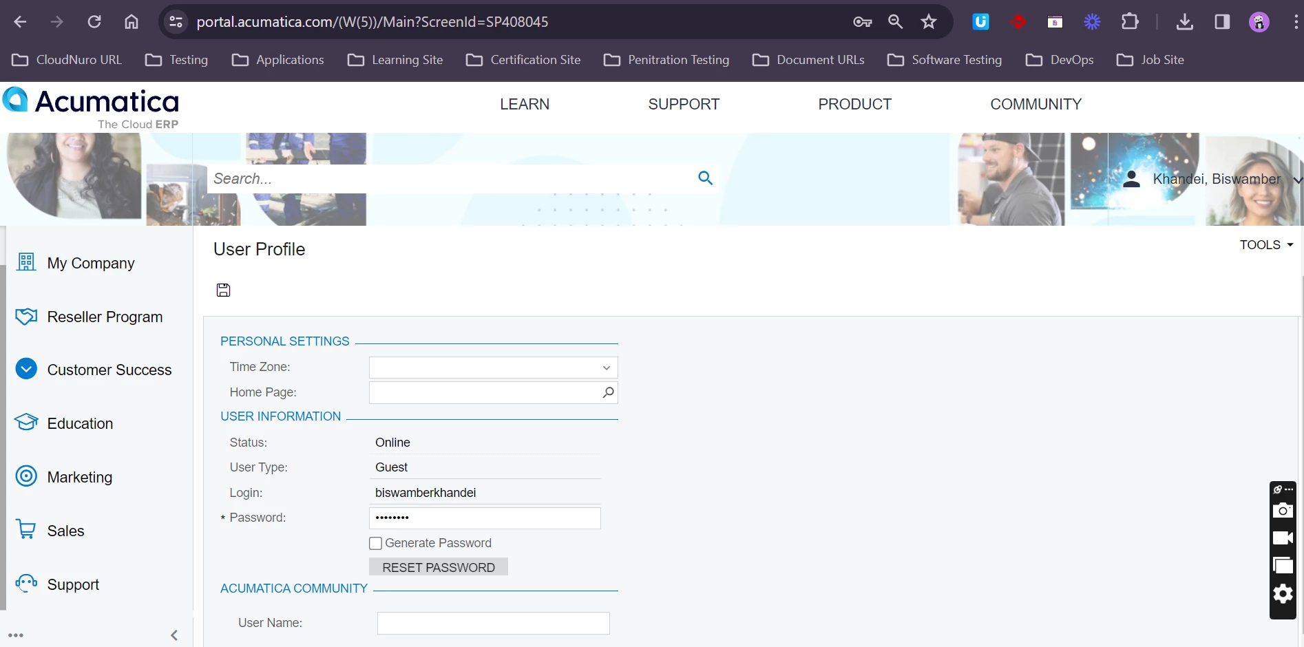The height and width of the screenshot is (647, 1304).
Task: Collapse the left sidebar with chevron
Action: tap(174, 635)
